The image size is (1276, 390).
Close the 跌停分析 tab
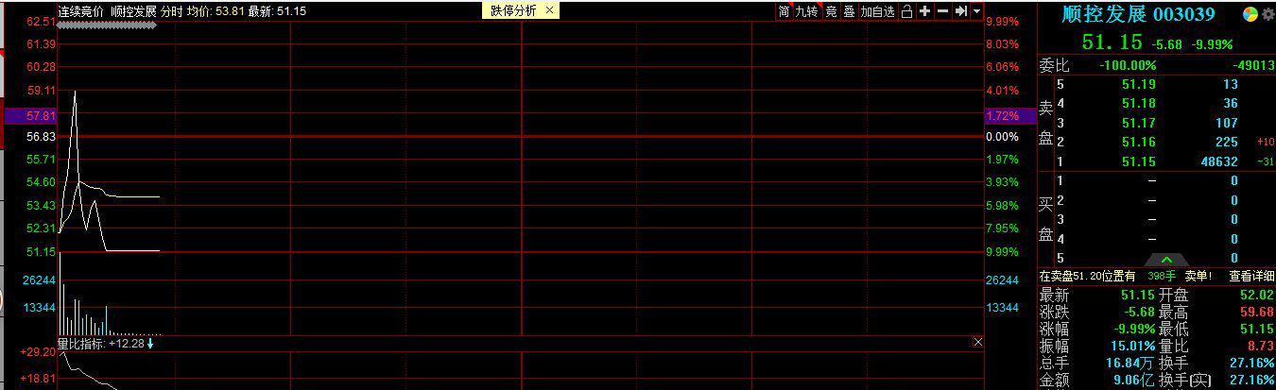pos(550,10)
